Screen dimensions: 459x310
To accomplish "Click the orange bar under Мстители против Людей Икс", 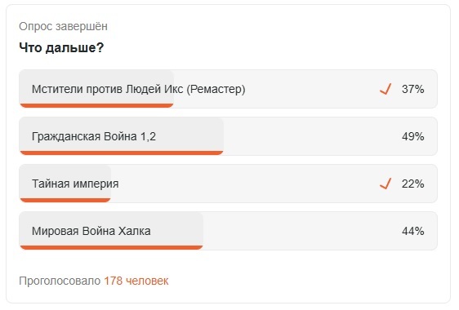I will (x=96, y=105).
